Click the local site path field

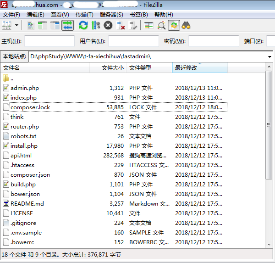click(x=148, y=56)
